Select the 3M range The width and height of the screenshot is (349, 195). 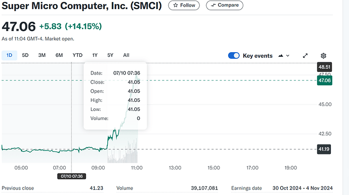point(42,55)
